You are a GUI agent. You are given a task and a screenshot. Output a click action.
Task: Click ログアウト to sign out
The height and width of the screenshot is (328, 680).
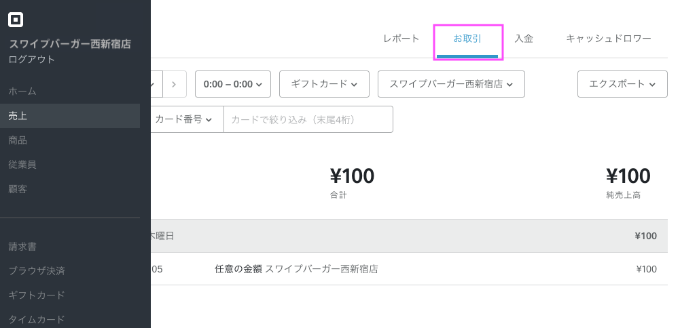(32, 60)
